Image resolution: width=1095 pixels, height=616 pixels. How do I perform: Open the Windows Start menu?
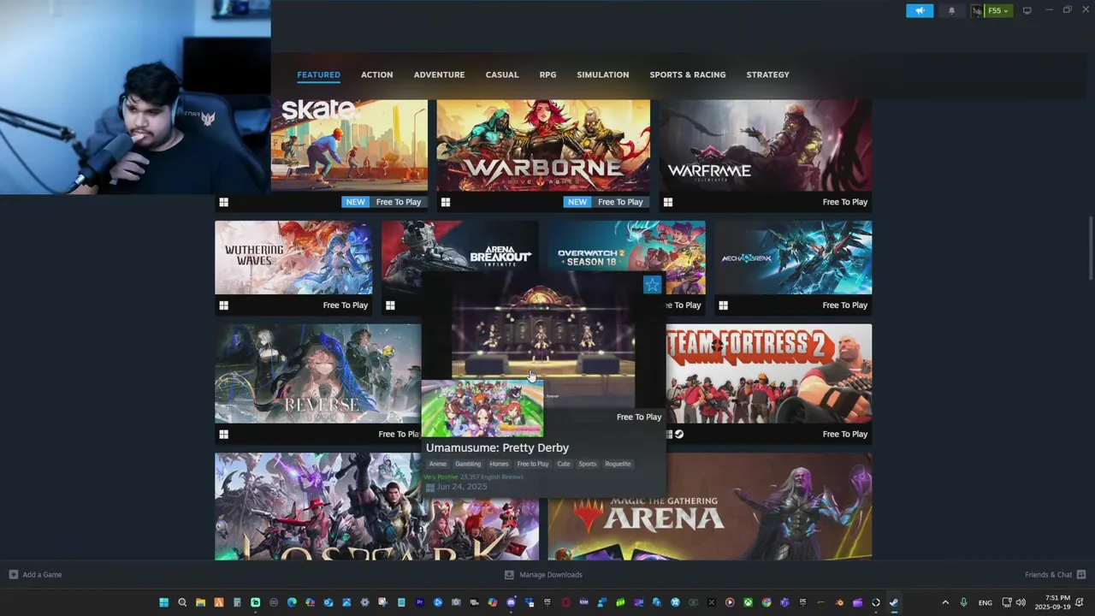tap(163, 602)
